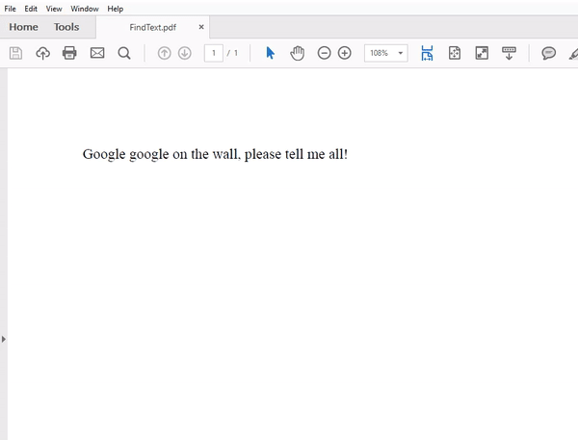Open the Window menu
Viewport: 578px width, 440px height.
[85, 9]
